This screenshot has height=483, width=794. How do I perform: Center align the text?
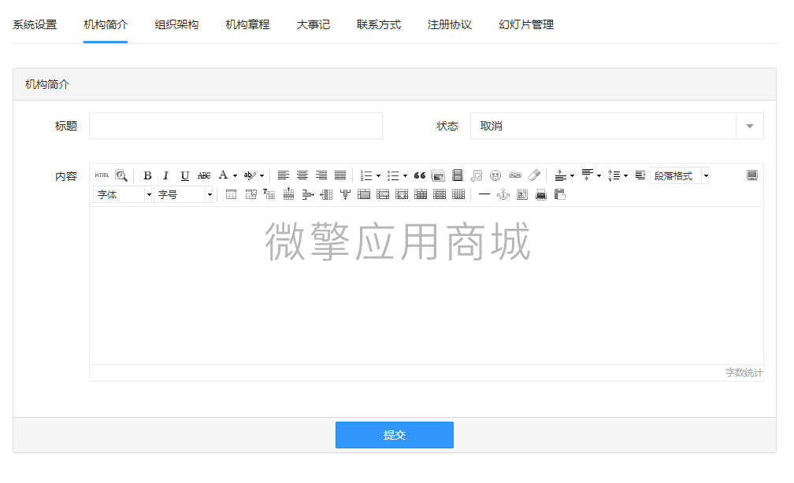[x=302, y=175]
